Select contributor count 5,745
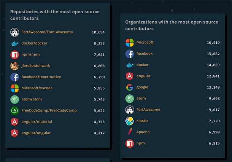The image size is (232, 162). point(99,100)
